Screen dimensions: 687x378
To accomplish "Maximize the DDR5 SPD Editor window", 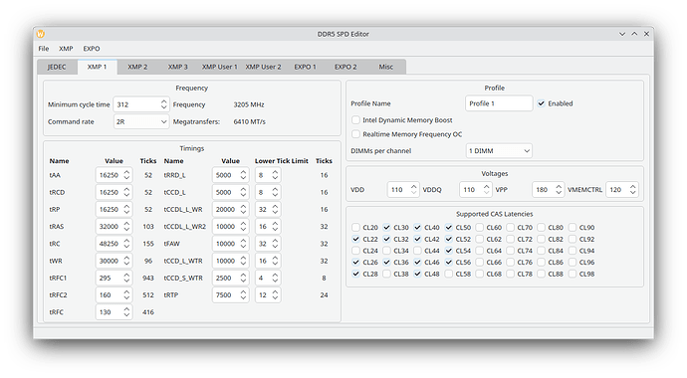I will [634, 34].
